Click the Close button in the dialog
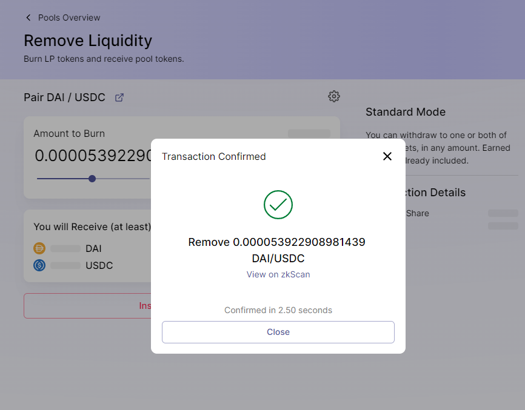 (x=278, y=332)
